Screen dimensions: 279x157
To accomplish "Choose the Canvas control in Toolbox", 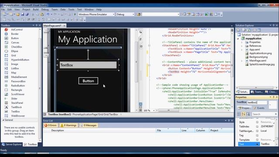I will click(x=15, y=43).
